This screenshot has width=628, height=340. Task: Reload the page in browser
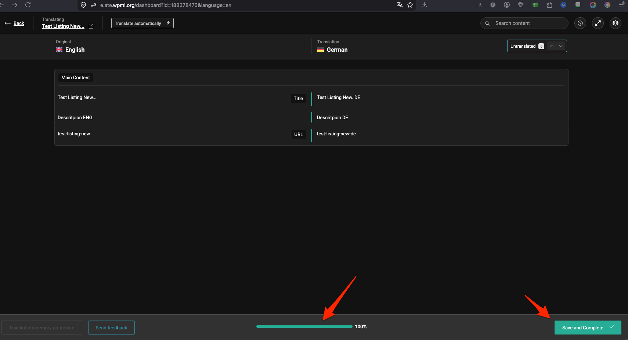(28, 5)
